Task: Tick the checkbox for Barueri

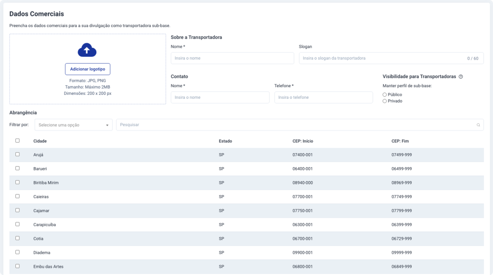Action: pyautogui.click(x=18, y=169)
